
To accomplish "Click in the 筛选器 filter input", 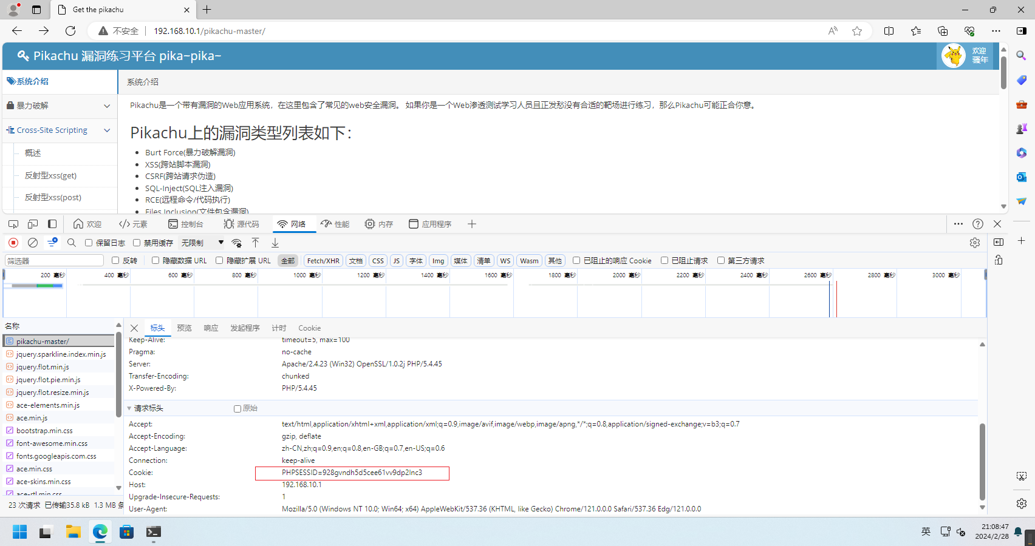I will 55,261.
